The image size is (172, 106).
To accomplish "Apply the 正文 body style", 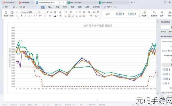I will (107, 14).
